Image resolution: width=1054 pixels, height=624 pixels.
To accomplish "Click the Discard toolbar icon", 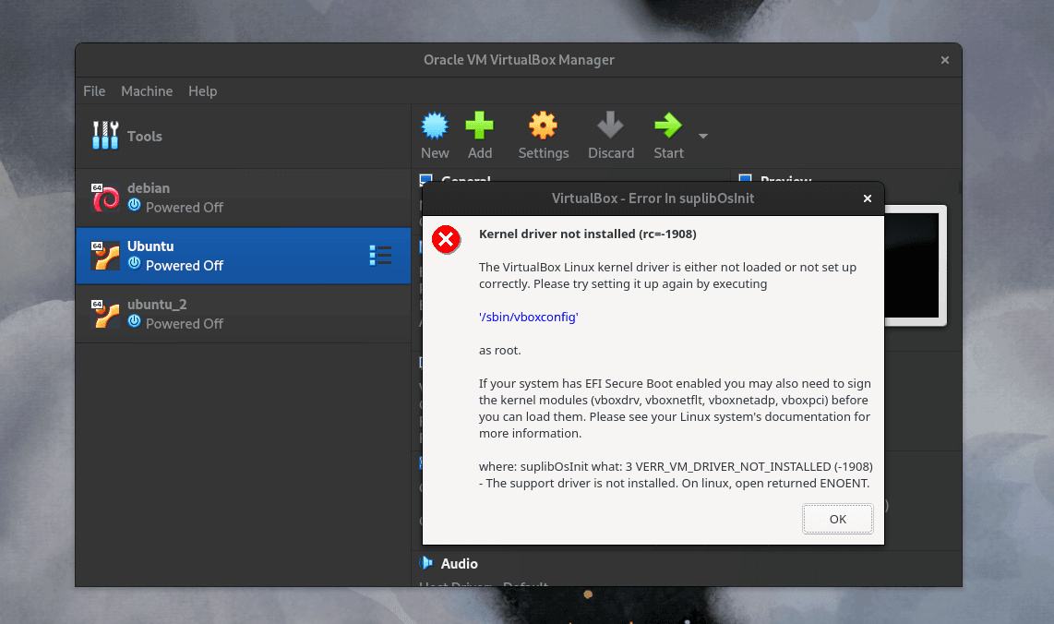I will [610, 127].
